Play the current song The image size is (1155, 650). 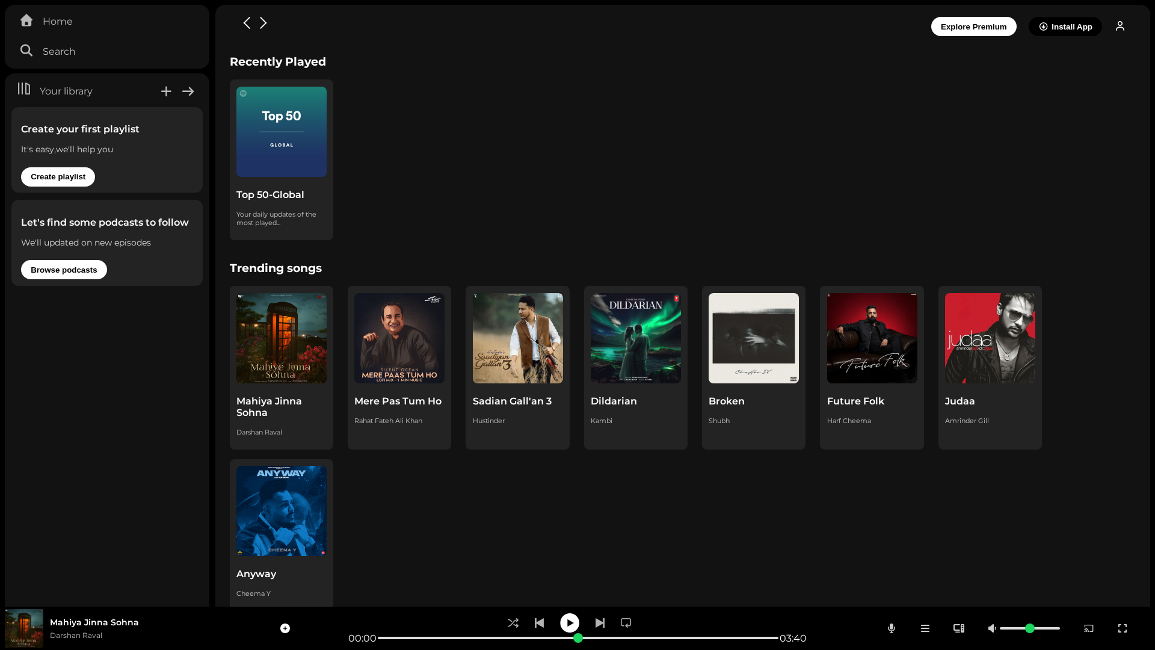pos(570,623)
